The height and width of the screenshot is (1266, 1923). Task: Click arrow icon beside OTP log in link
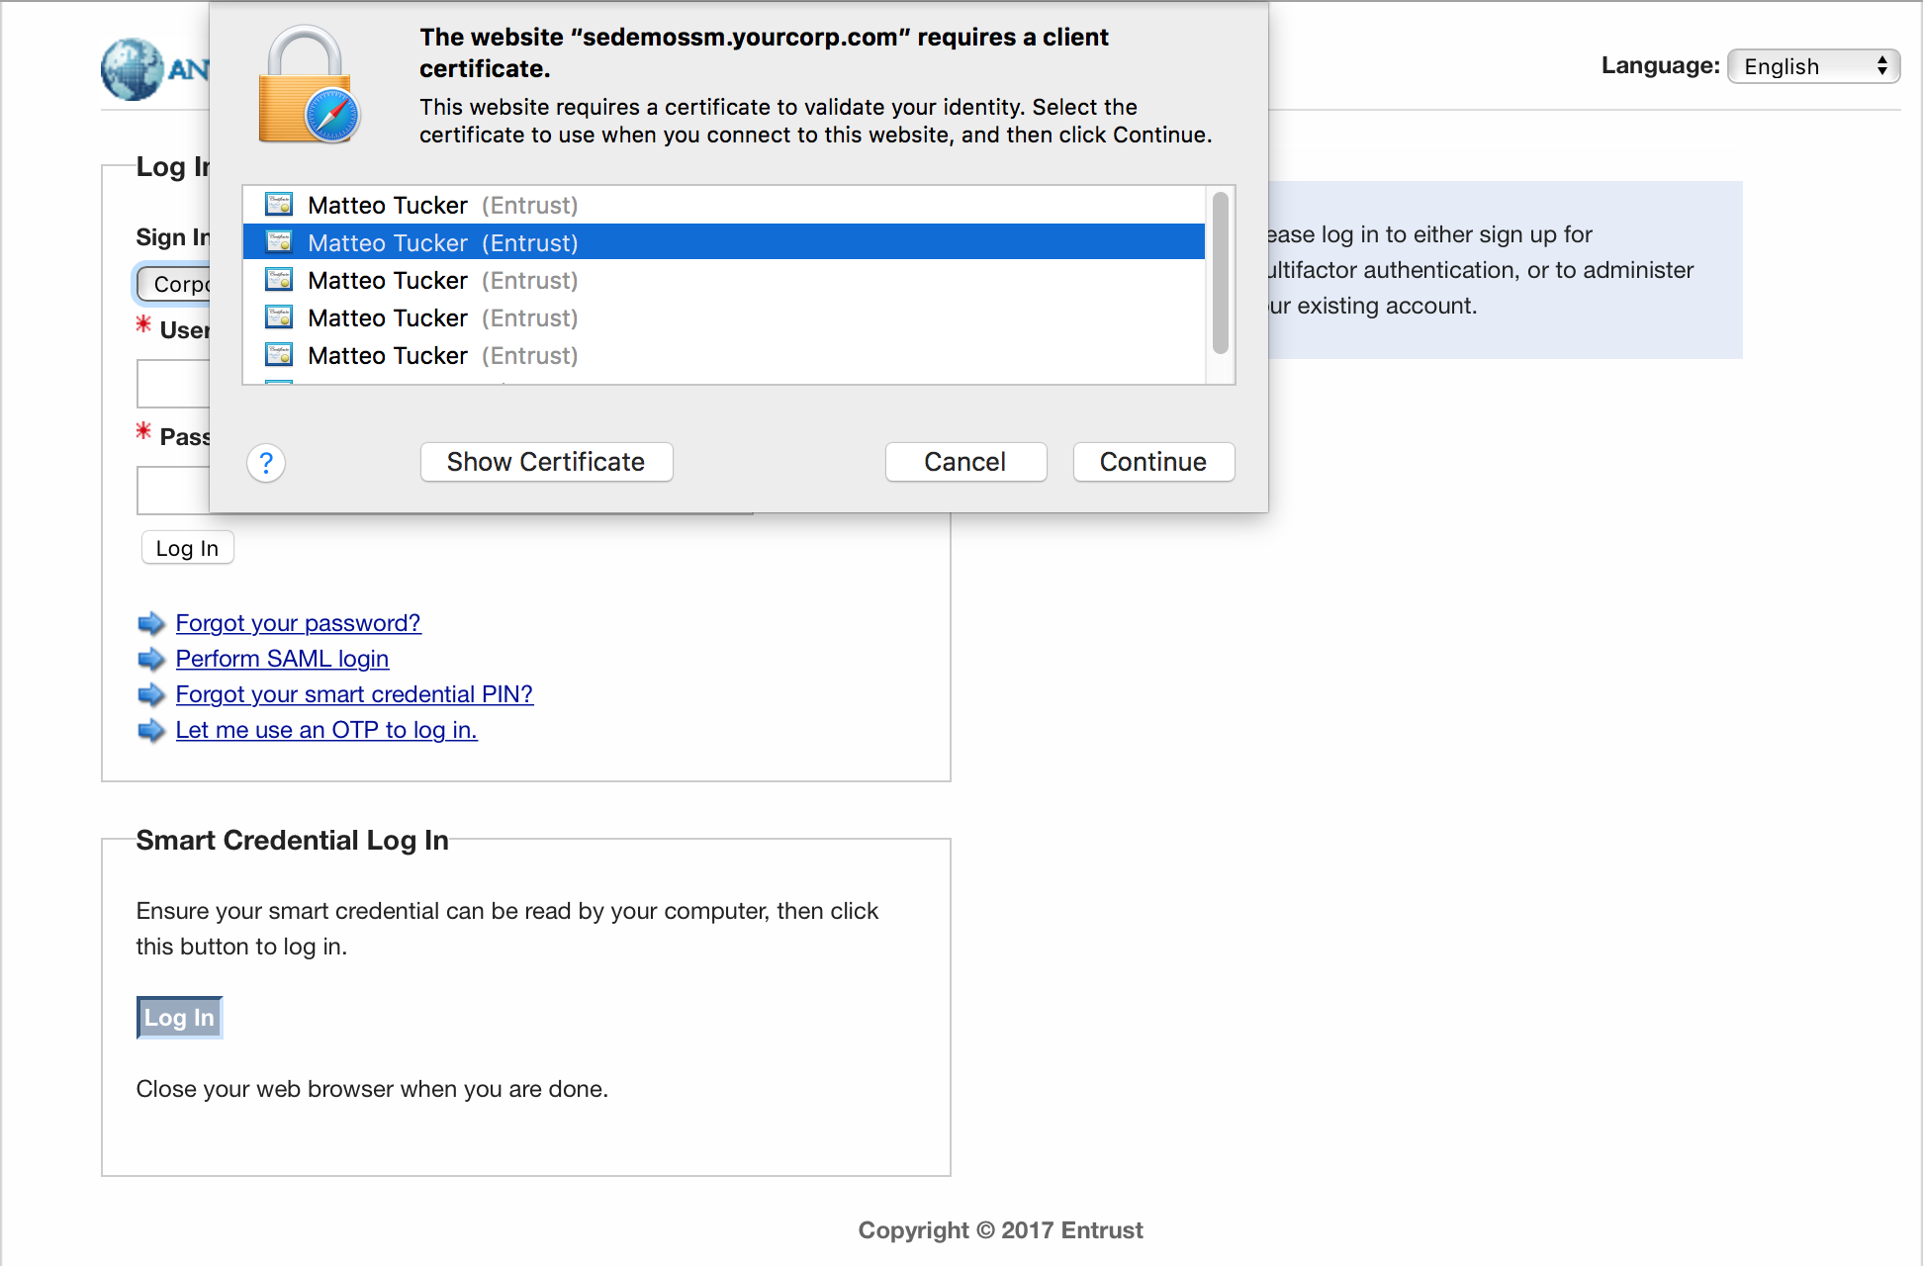coord(151,730)
